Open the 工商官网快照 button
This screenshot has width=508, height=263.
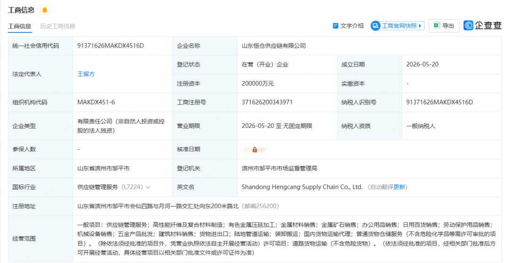(x=397, y=25)
